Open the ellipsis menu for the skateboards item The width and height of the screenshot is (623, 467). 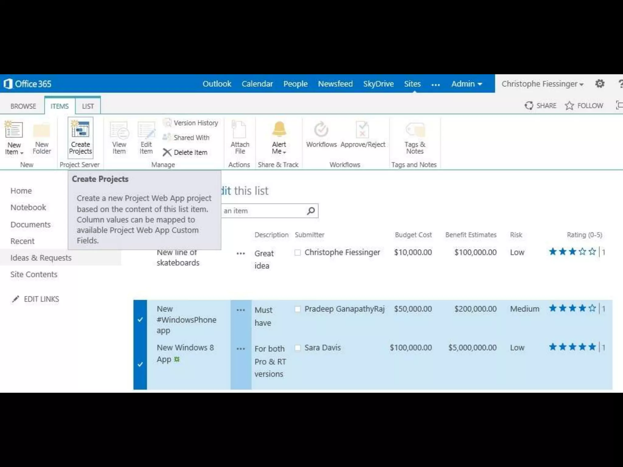point(241,254)
